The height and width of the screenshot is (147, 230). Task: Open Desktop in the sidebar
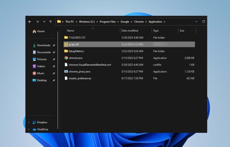click(x=42, y=80)
